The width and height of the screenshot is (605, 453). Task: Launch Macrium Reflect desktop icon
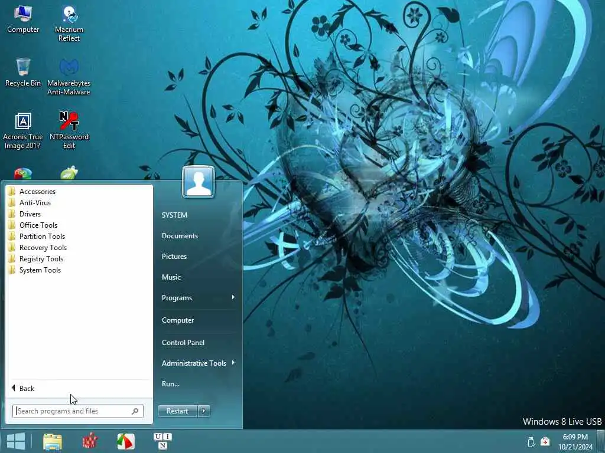pyautogui.click(x=69, y=24)
